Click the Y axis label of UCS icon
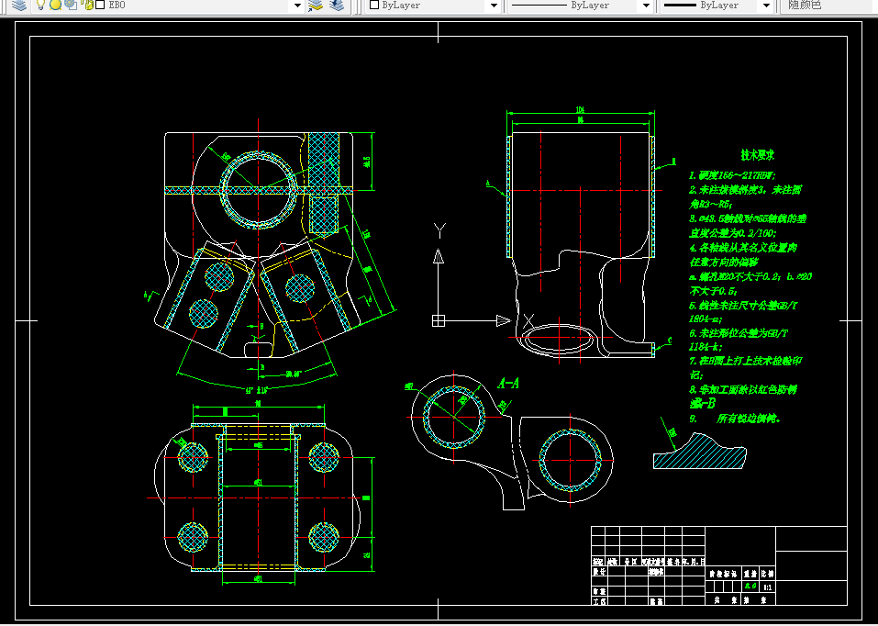This screenshot has height=626, width=878. (x=440, y=230)
